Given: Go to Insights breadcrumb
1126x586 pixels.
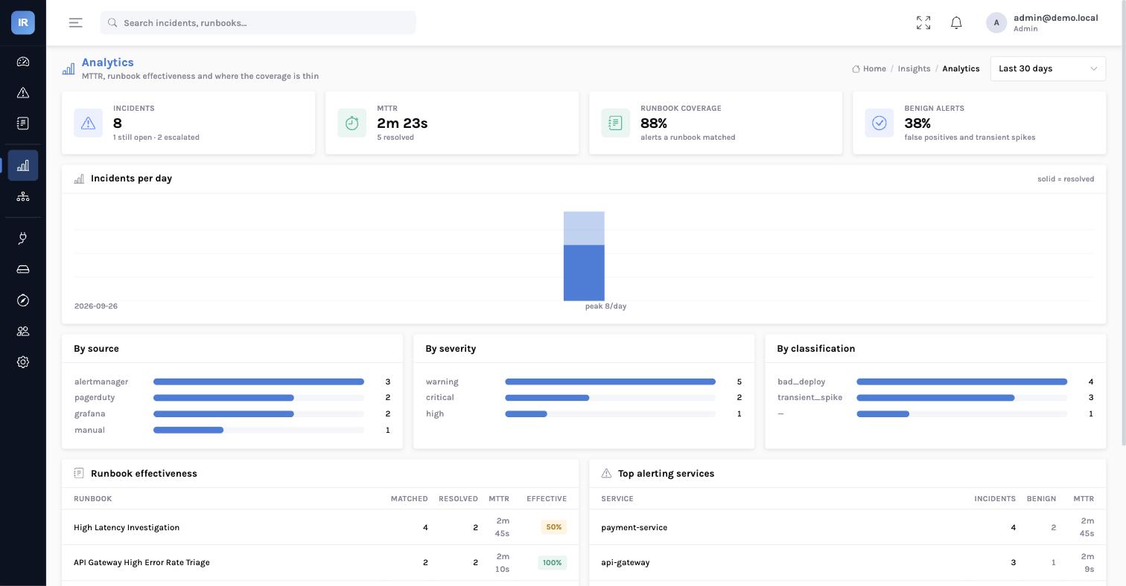Looking at the screenshot, I should click(914, 68).
